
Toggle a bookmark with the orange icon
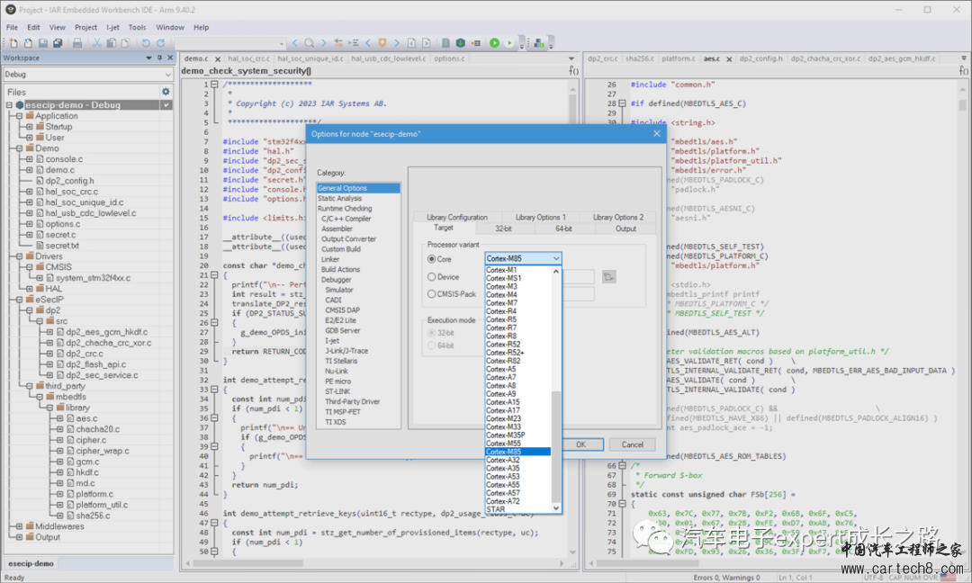[382, 43]
